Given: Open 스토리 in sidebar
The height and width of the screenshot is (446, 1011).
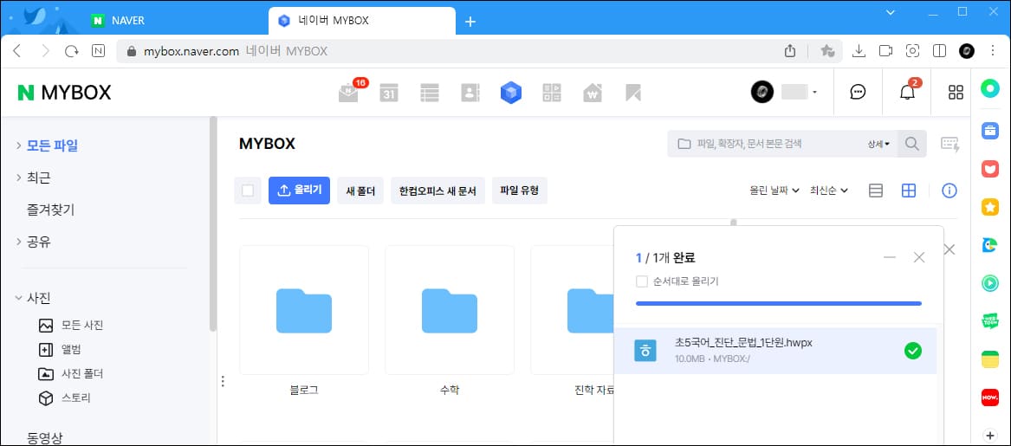Looking at the screenshot, I should pos(76,398).
